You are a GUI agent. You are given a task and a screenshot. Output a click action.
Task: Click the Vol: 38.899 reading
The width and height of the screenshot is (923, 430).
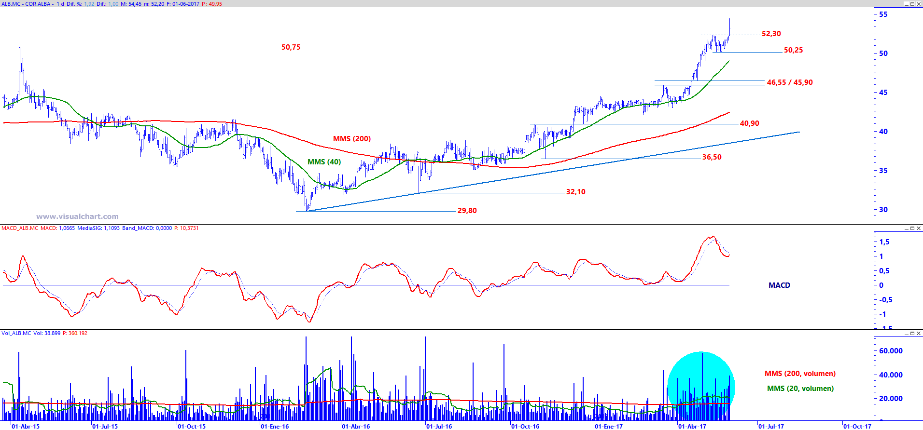(47, 333)
